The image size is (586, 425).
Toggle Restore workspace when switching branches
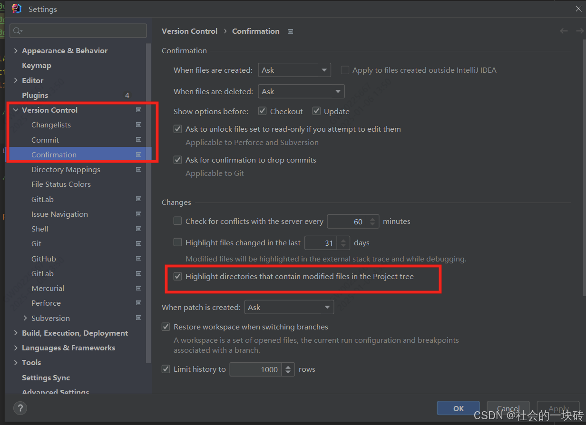[166, 327]
